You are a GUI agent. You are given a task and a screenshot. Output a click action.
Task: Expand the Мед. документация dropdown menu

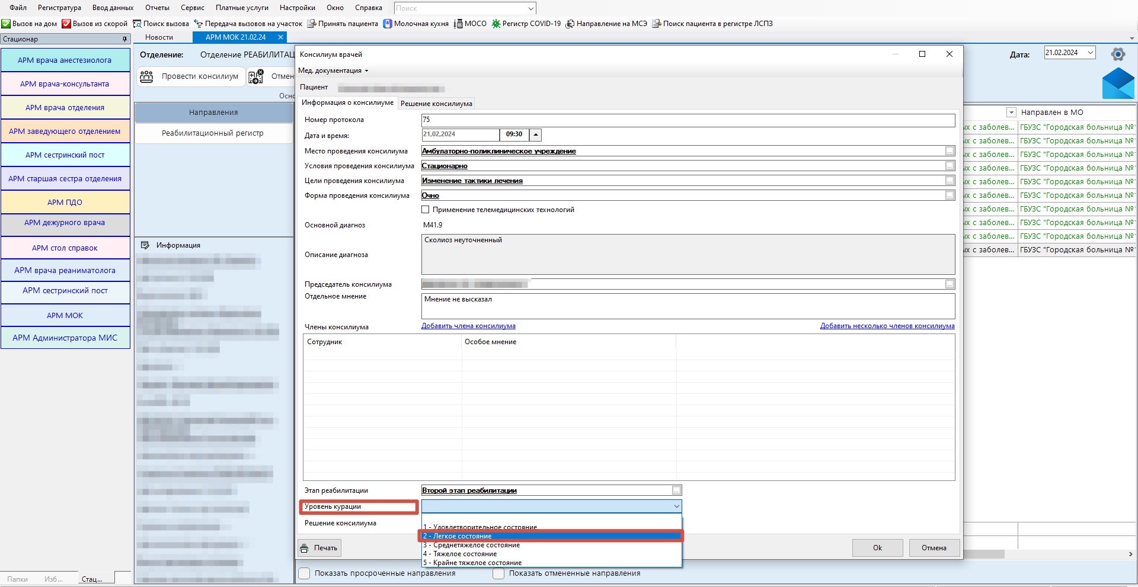333,70
